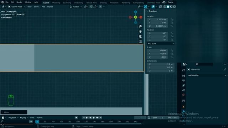
Task: Switch to the Animation workspace tab
Action: pyautogui.click(x=114, y=2)
